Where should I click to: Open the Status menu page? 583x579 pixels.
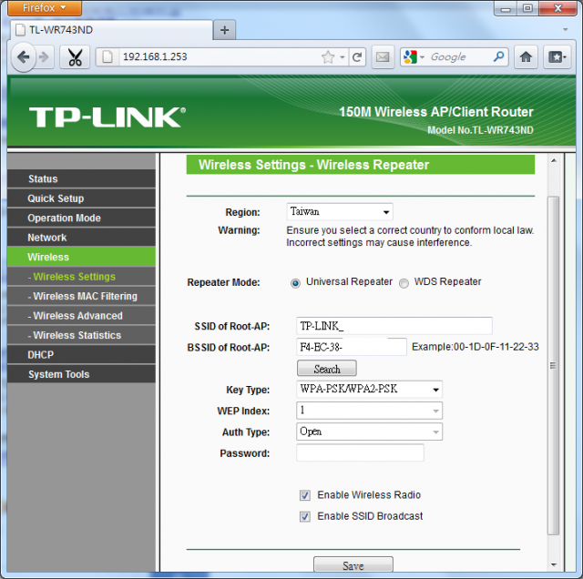(x=81, y=178)
